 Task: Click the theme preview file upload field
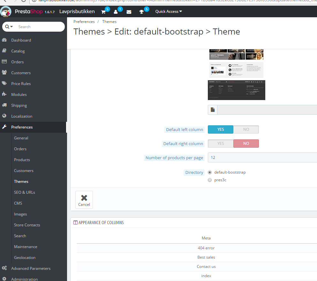point(267,110)
